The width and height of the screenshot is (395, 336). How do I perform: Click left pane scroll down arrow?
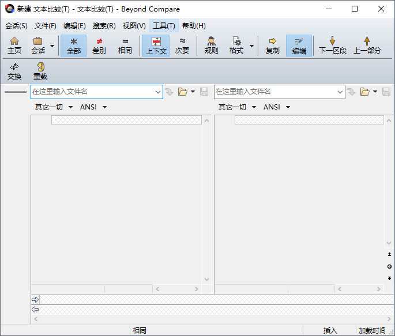point(207,280)
